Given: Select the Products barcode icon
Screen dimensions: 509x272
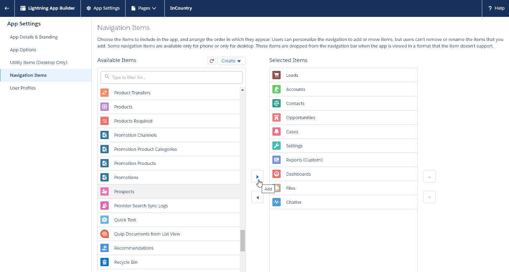Looking at the screenshot, I should [x=105, y=107].
